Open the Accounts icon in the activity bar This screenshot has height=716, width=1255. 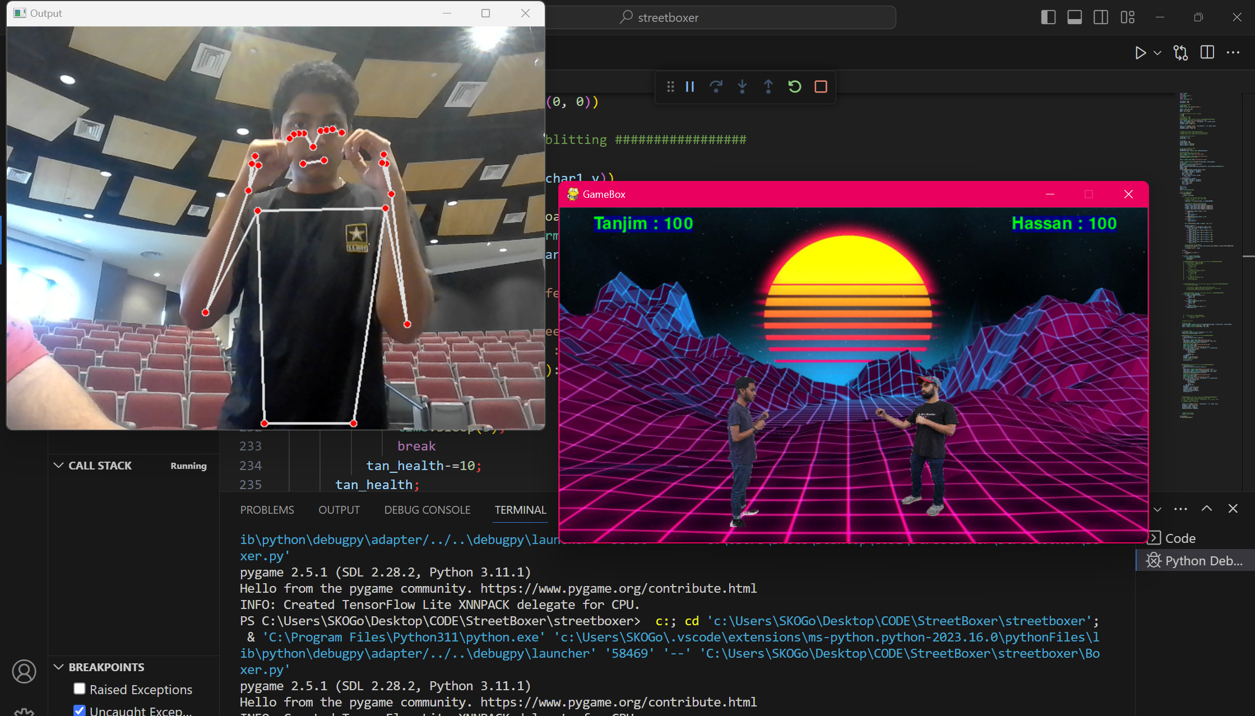[x=24, y=671]
